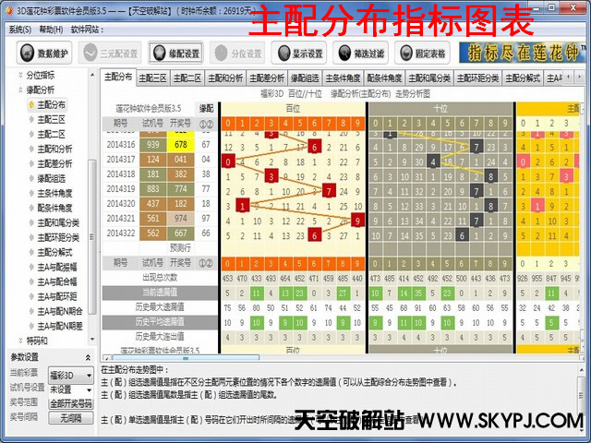Select 主配三区 in the sidebar tree
Viewport: 591px width, 443px height.
(x=52, y=119)
